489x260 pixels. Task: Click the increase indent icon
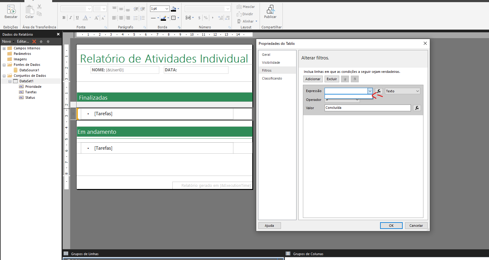pyautogui.click(x=142, y=9)
